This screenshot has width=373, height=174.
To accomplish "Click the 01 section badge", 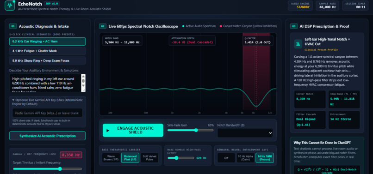I will (13, 26).
